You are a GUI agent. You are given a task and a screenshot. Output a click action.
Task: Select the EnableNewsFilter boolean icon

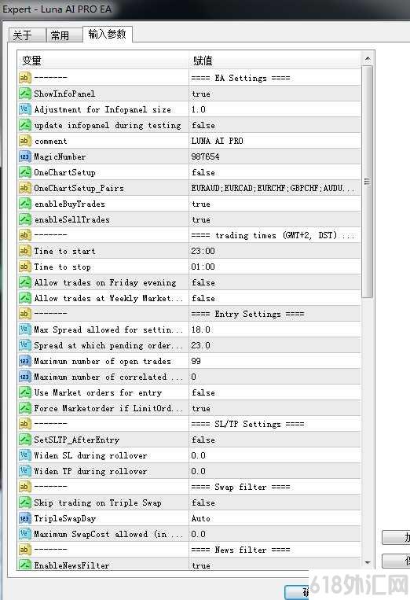pyautogui.click(x=25, y=565)
